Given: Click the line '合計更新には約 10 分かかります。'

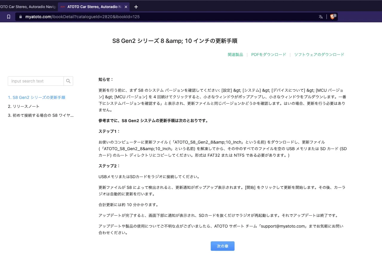Looking at the screenshot, I should [x=128, y=205].
